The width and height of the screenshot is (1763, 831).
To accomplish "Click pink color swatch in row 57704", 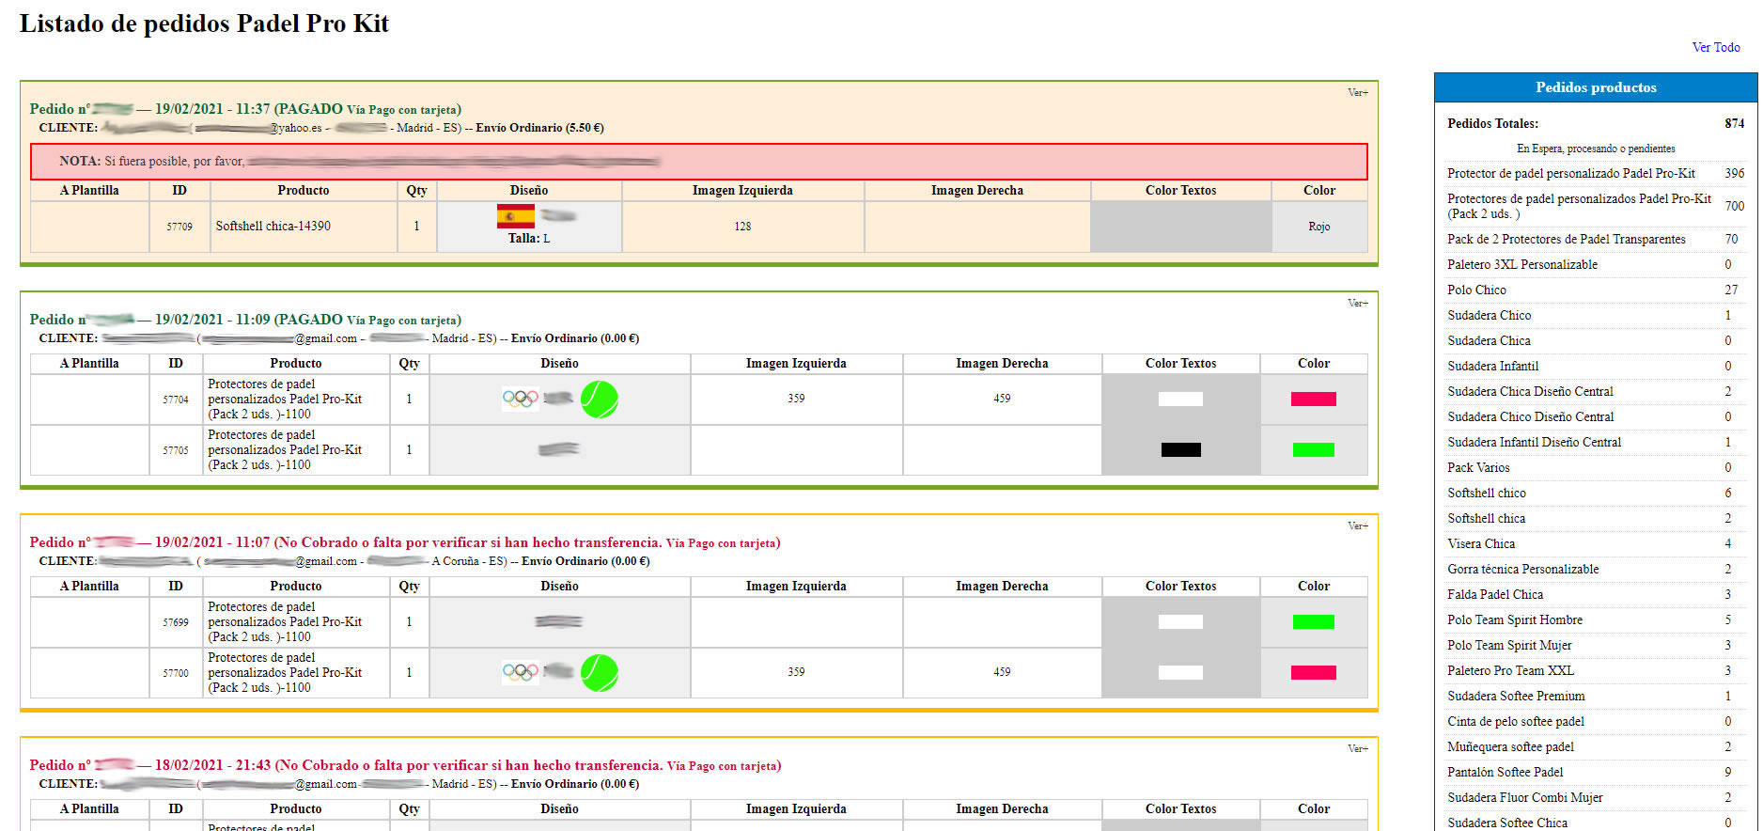I will point(1314,399).
